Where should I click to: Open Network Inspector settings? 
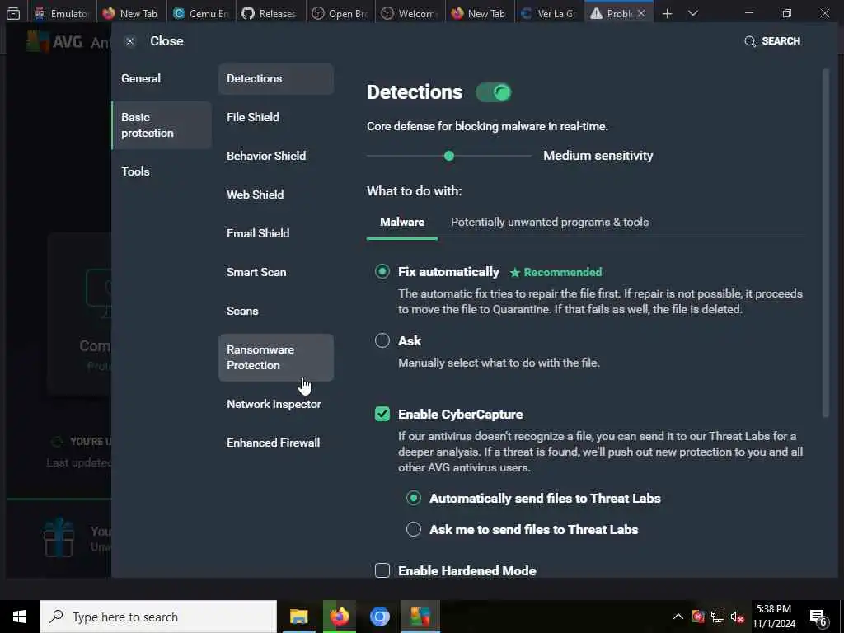point(276,404)
